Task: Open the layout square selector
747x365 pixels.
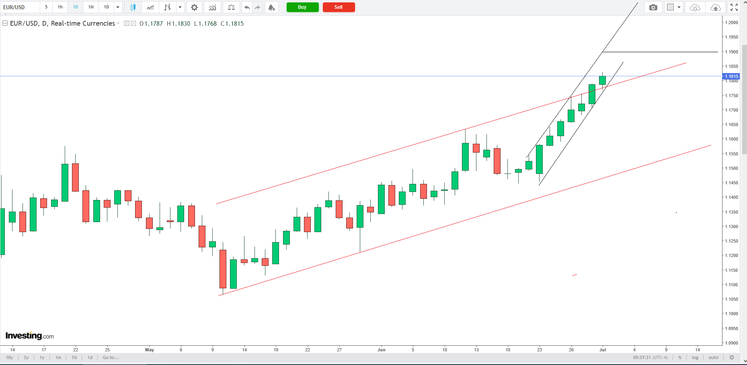Action: click(670, 7)
